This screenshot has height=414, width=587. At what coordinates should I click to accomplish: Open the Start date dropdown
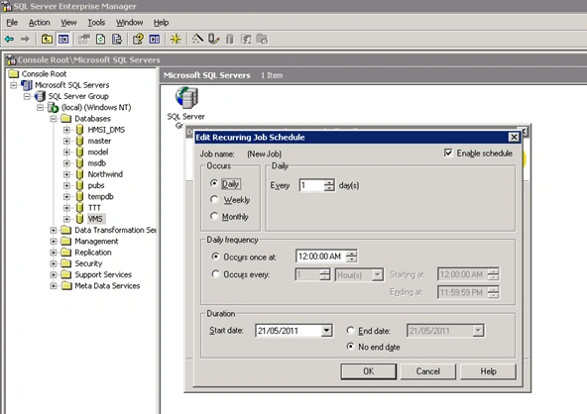[x=326, y=331]
